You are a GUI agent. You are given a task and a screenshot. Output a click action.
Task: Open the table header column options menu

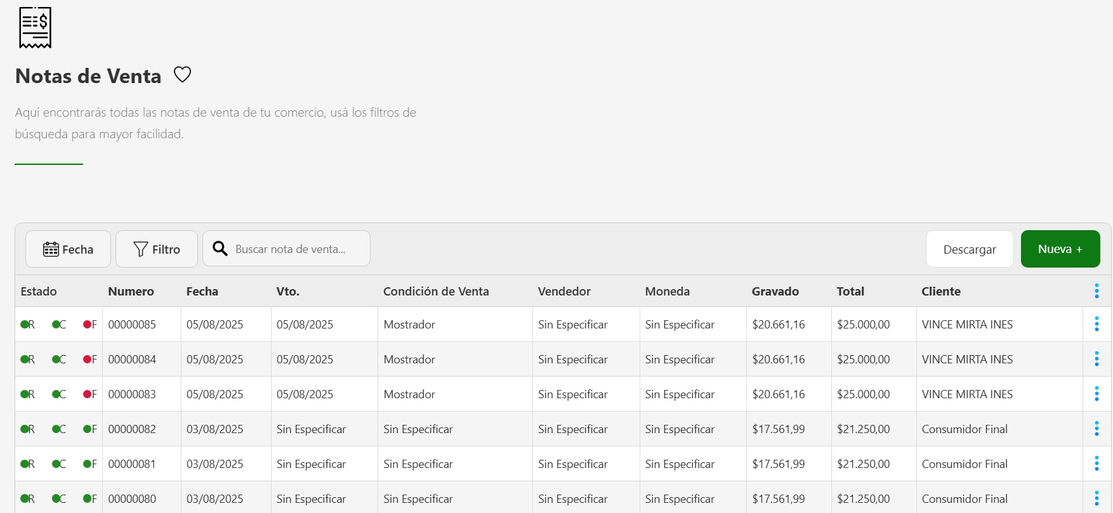(x=1096, y=291)
